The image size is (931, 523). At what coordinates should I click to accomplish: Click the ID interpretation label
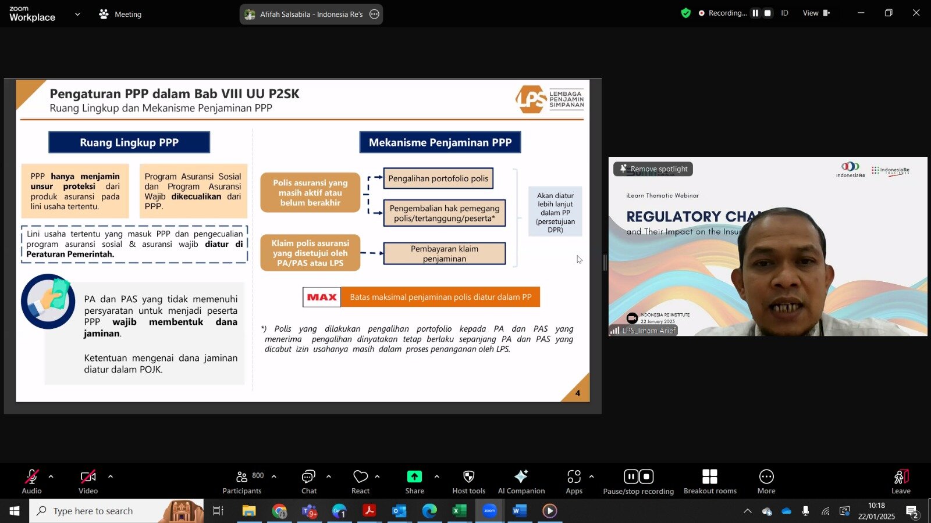(784, 13)
